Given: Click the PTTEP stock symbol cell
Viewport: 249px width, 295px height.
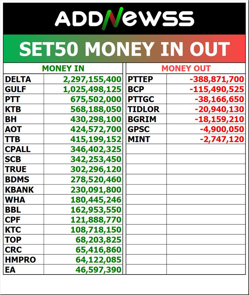Looking at the screenshot, I should click(141, 80).
